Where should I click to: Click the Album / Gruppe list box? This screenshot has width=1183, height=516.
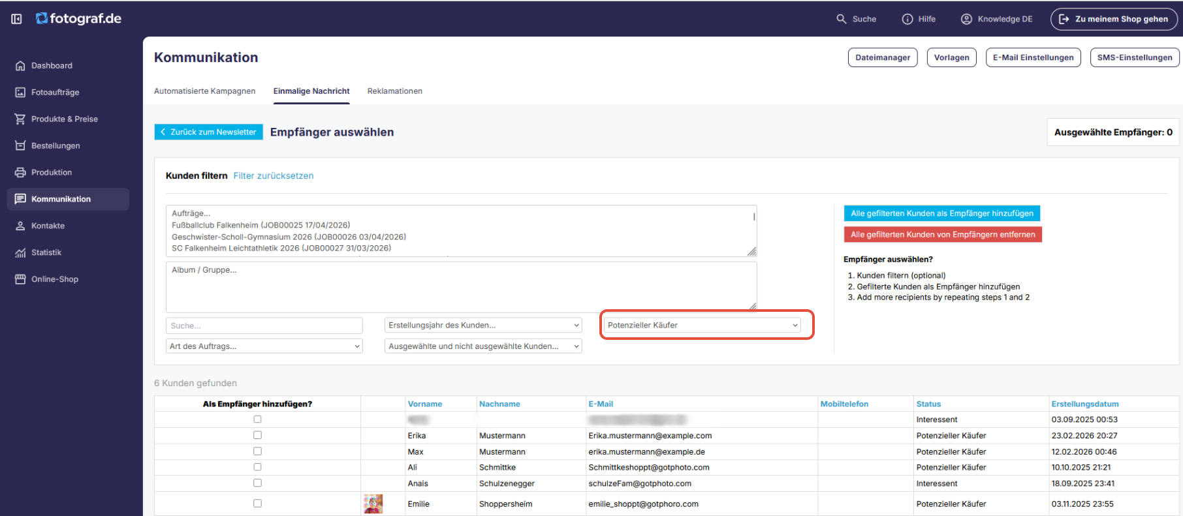[x=461, y=287]
